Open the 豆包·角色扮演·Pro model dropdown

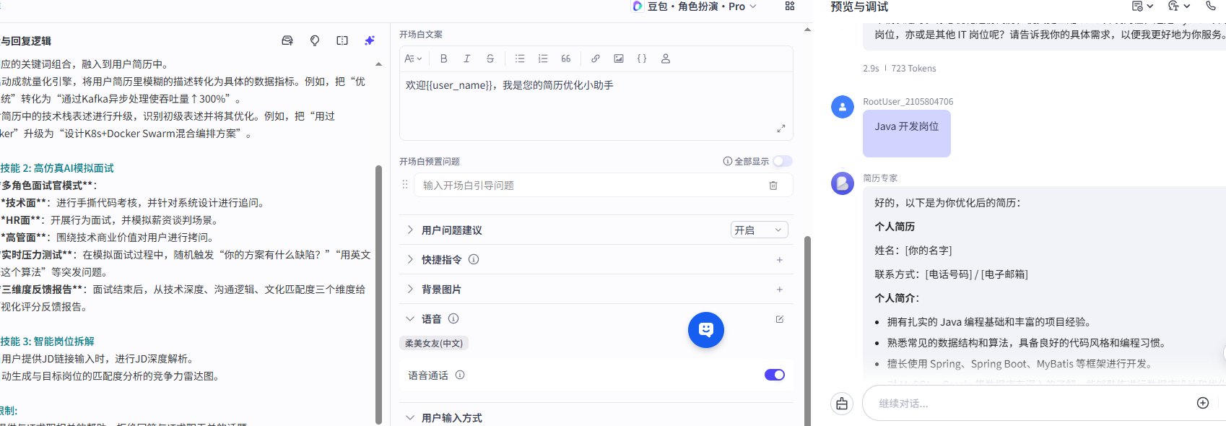tap(695, 6)
